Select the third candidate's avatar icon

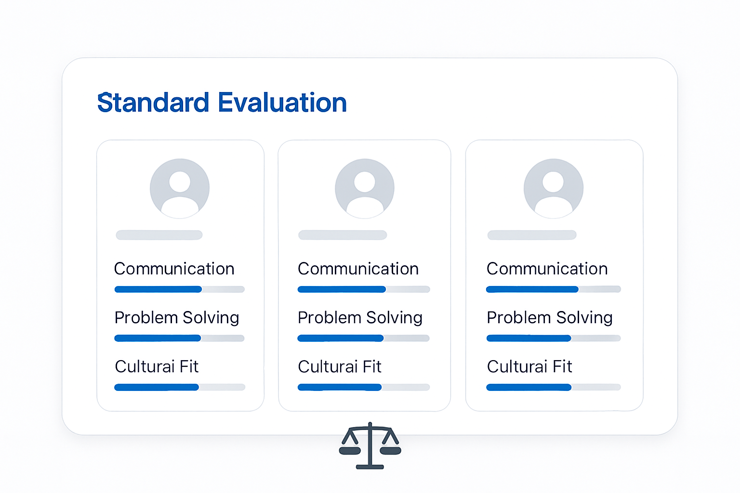tap(554, 188)
